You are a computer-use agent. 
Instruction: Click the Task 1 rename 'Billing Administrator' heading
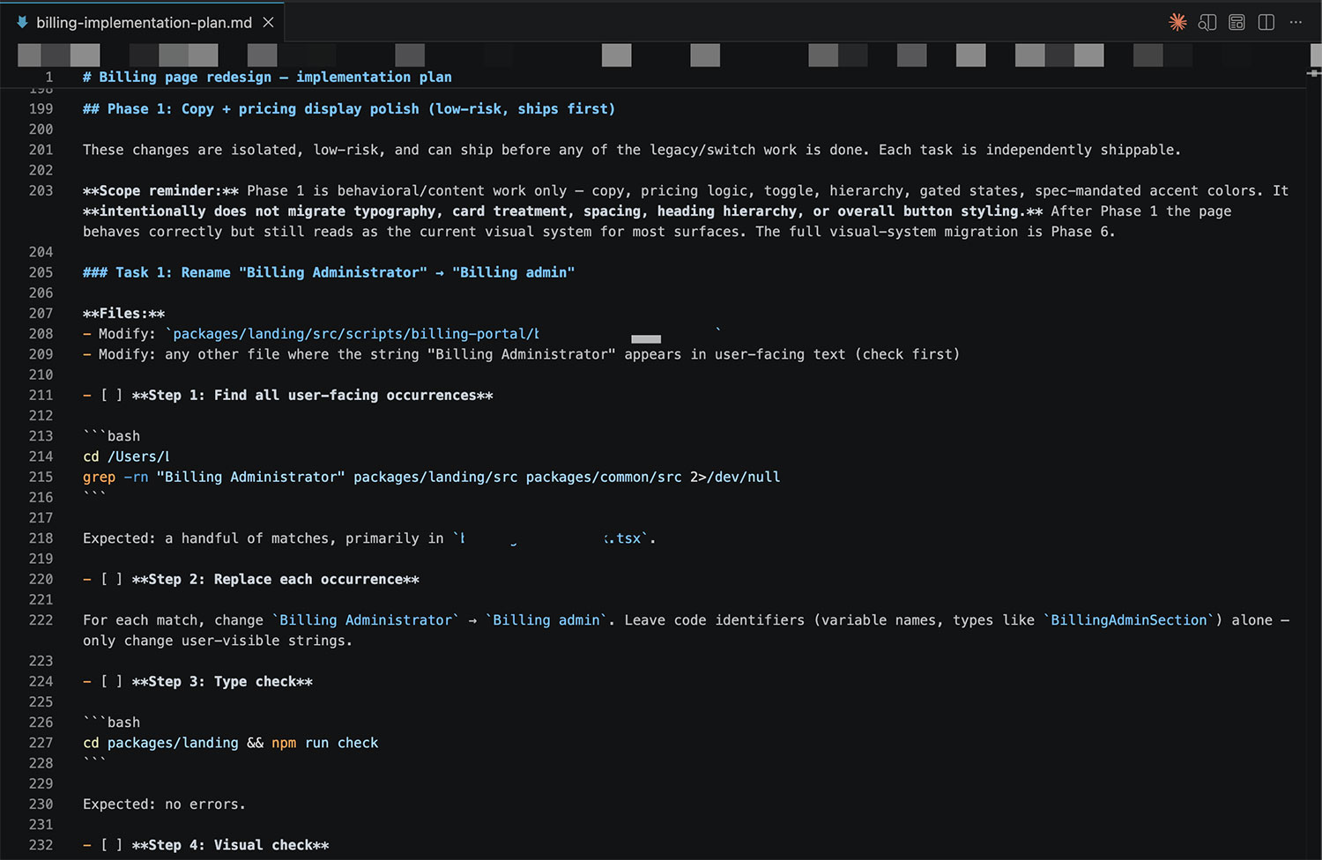click(x=329, y=272)
